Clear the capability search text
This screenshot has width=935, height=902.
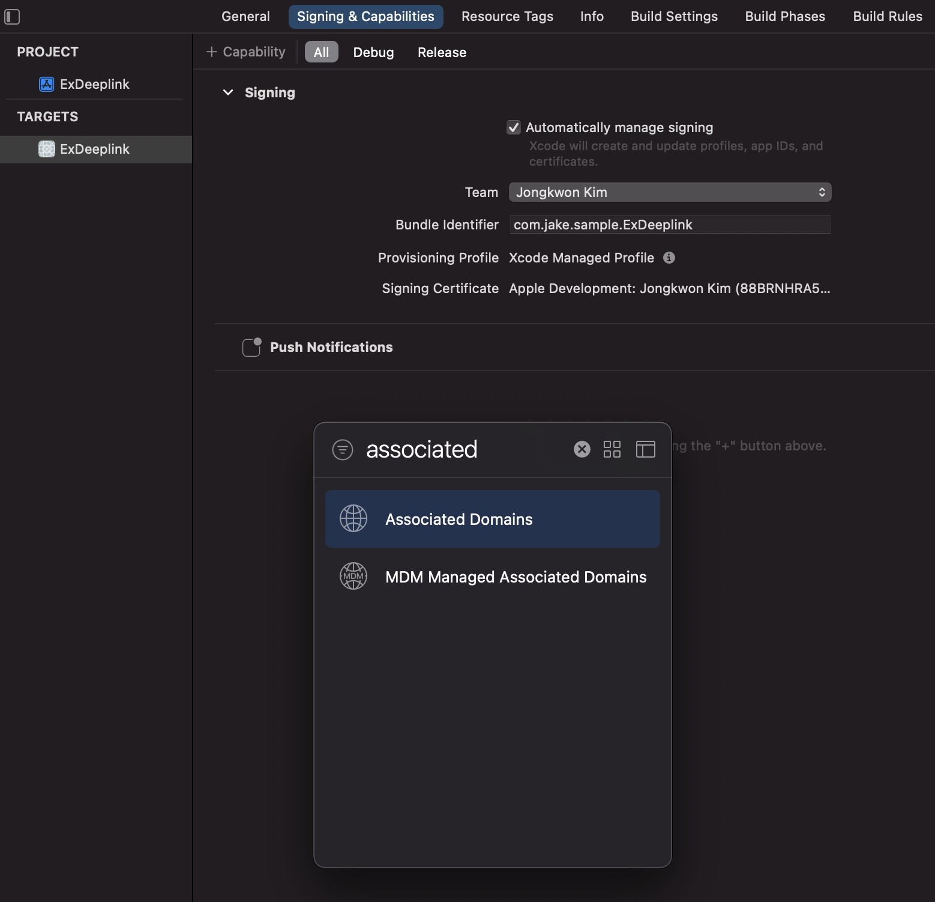tap(582, 449)
